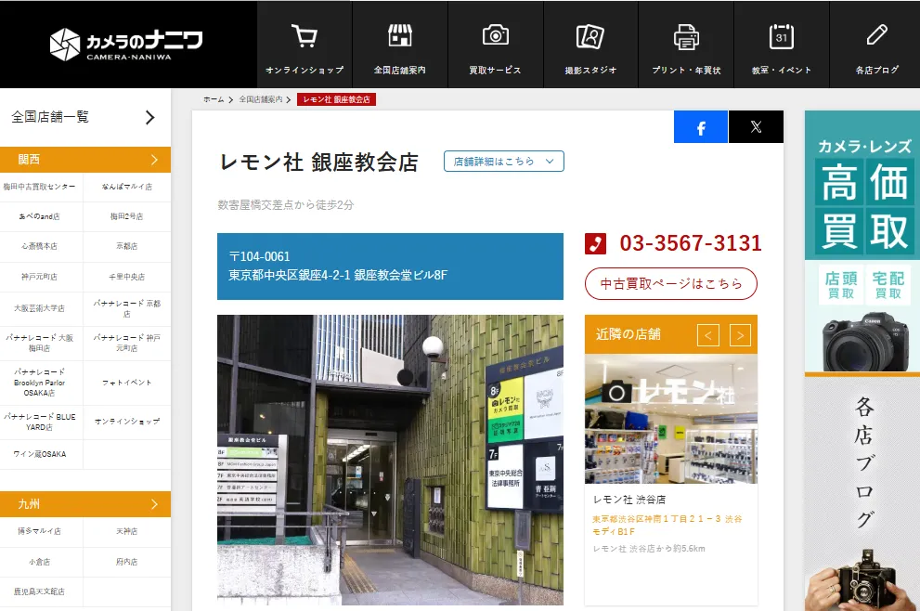Select バナナレコード Brooklyn Parlor OSAKA店
The height and width of the screenshot is (611, 920).
tap(39, 383)
